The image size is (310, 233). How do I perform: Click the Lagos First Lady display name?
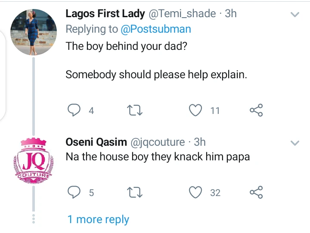pyautogui.click(x=105, y=14)
